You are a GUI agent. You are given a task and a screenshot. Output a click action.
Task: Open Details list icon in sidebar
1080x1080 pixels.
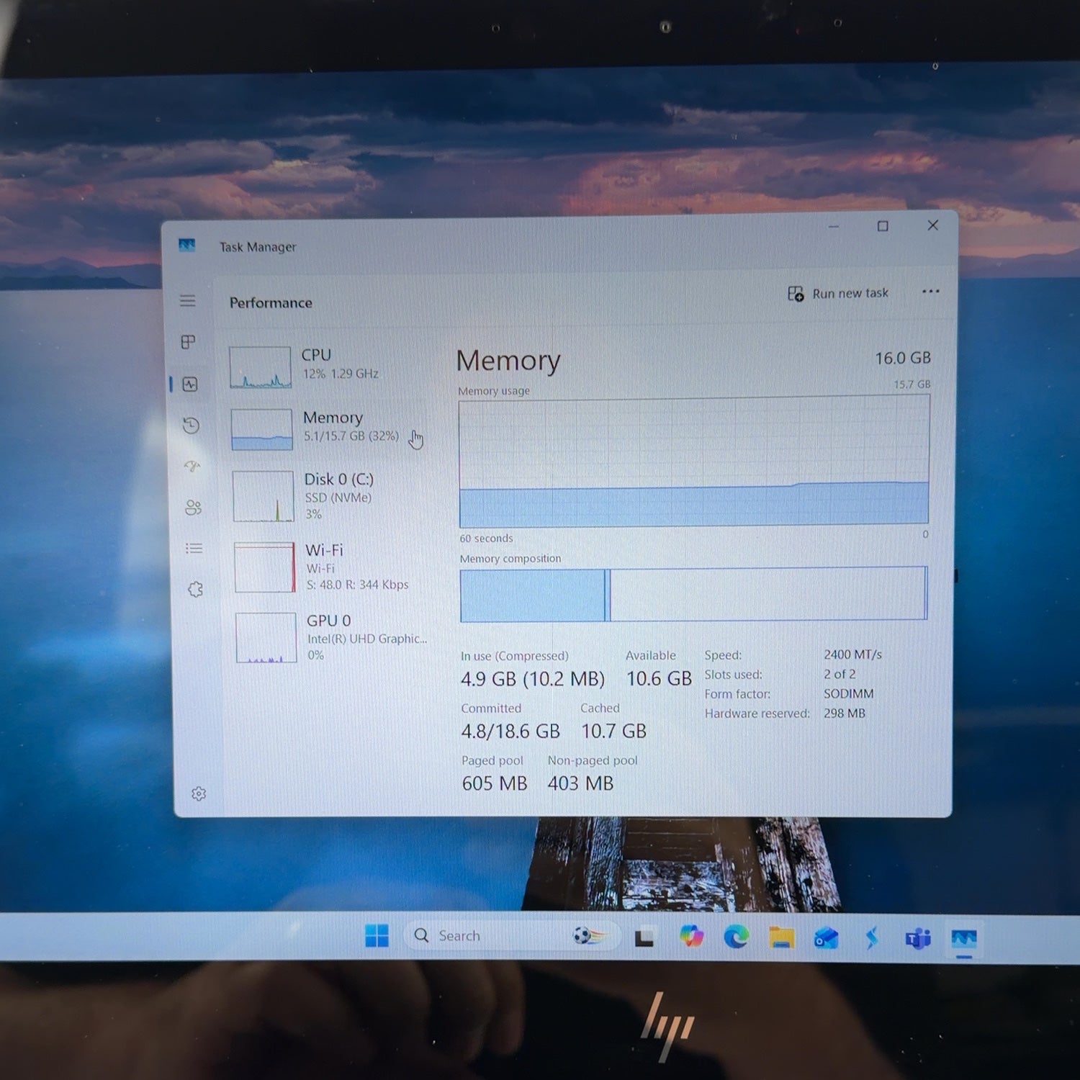pos(194,549)
